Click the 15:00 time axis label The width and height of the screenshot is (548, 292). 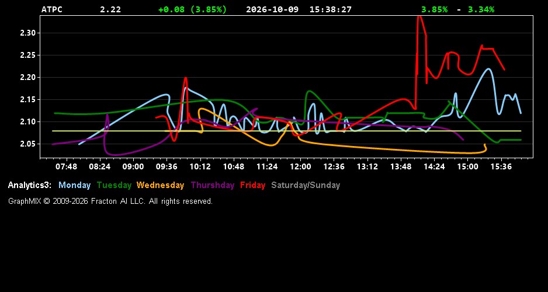(x=467, y=167)
